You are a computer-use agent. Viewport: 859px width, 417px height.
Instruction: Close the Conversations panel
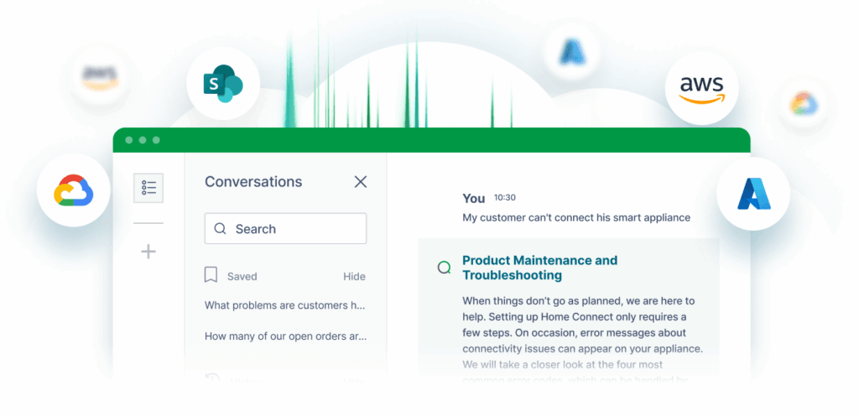click(x=361, y=182)
